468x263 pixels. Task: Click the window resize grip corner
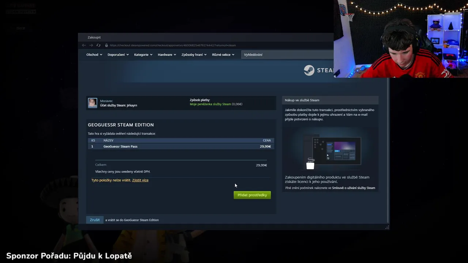387,227
